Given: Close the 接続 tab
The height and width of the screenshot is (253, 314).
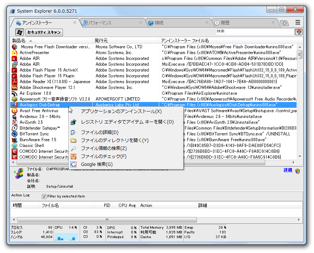Looking at the screenshot, I should (207, 23).
